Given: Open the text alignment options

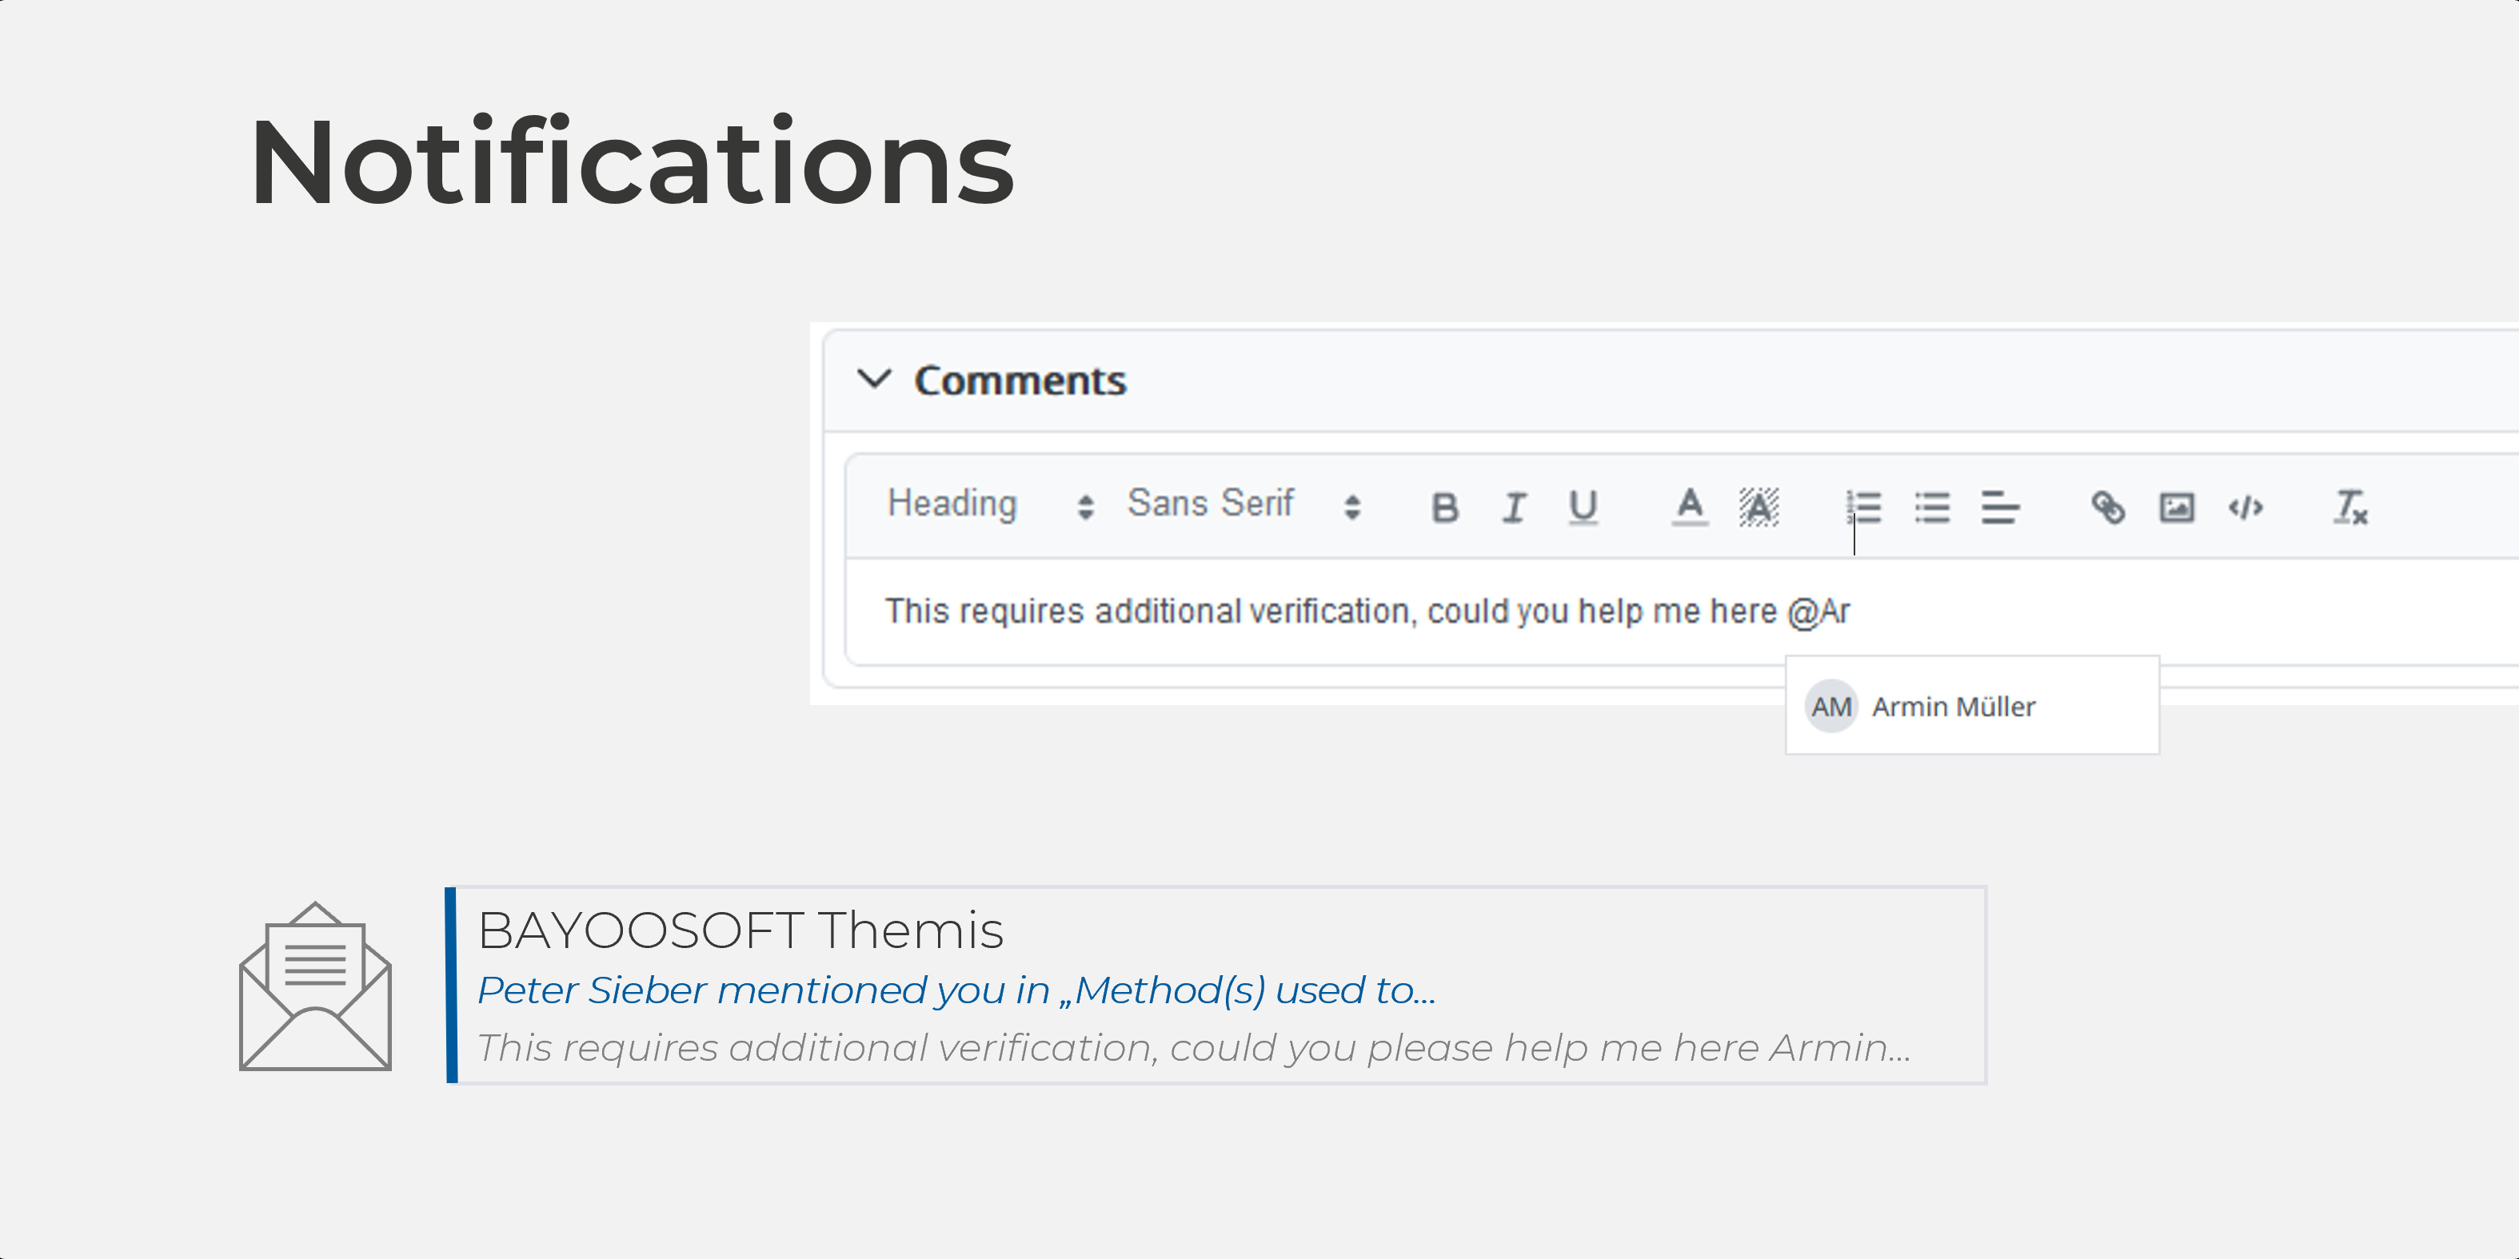Looking at the screenshot, I should [2000, 508].
